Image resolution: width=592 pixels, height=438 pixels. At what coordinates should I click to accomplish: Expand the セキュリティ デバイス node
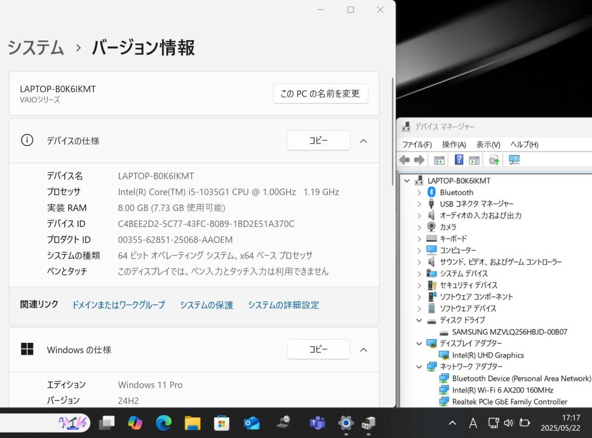pyautogui.click(x=419, y=285)
